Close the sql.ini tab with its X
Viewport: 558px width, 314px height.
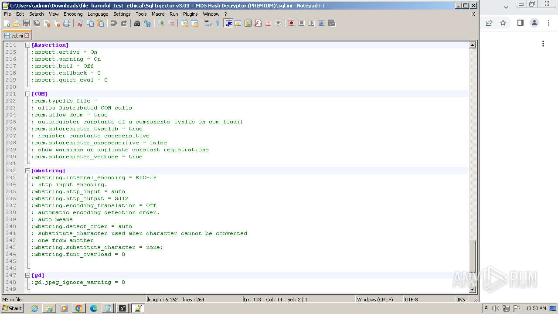(27, 36)
